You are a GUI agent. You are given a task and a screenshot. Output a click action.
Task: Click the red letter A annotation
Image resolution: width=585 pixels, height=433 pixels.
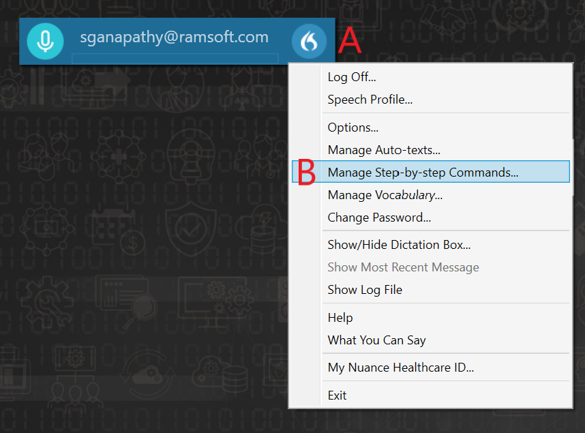(x=349, y=42)
